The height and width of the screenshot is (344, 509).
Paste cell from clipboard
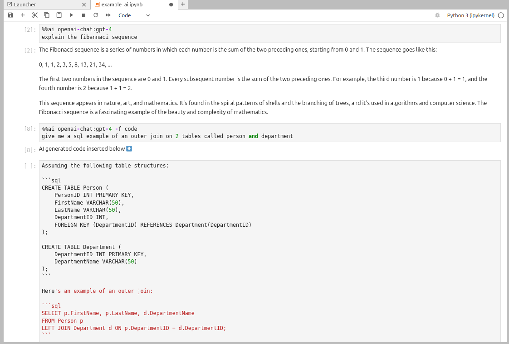(59, 15)
